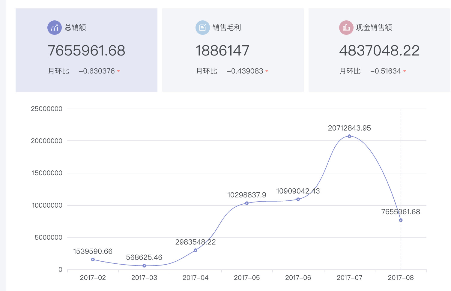
Task: Click the 2017-04 data point marker
Action: (196, 250)
